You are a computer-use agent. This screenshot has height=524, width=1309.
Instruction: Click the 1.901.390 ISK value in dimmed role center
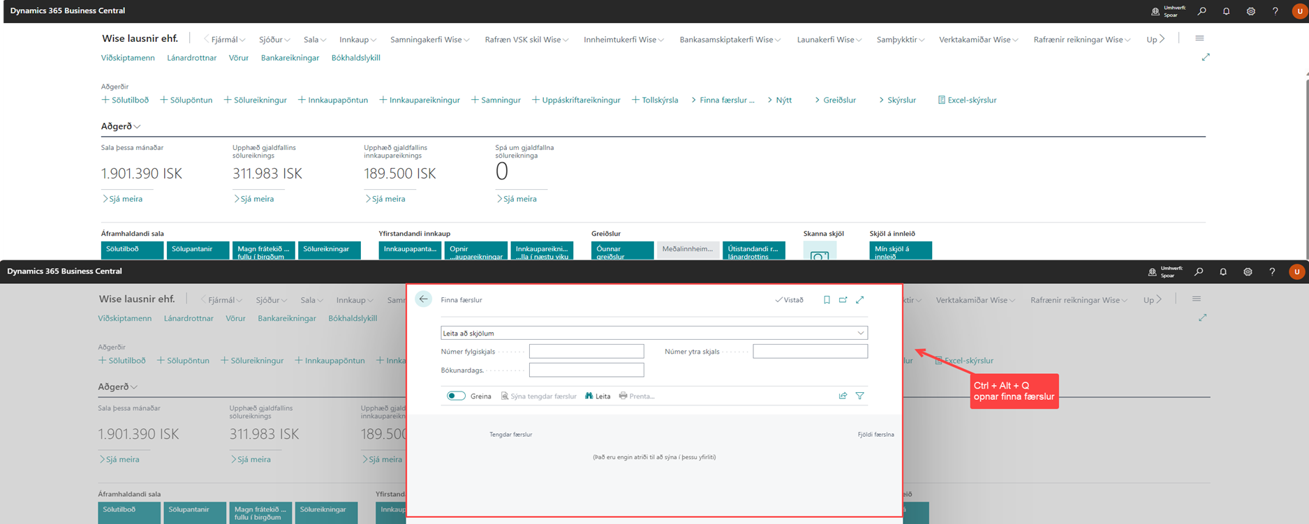coord(138,434)
